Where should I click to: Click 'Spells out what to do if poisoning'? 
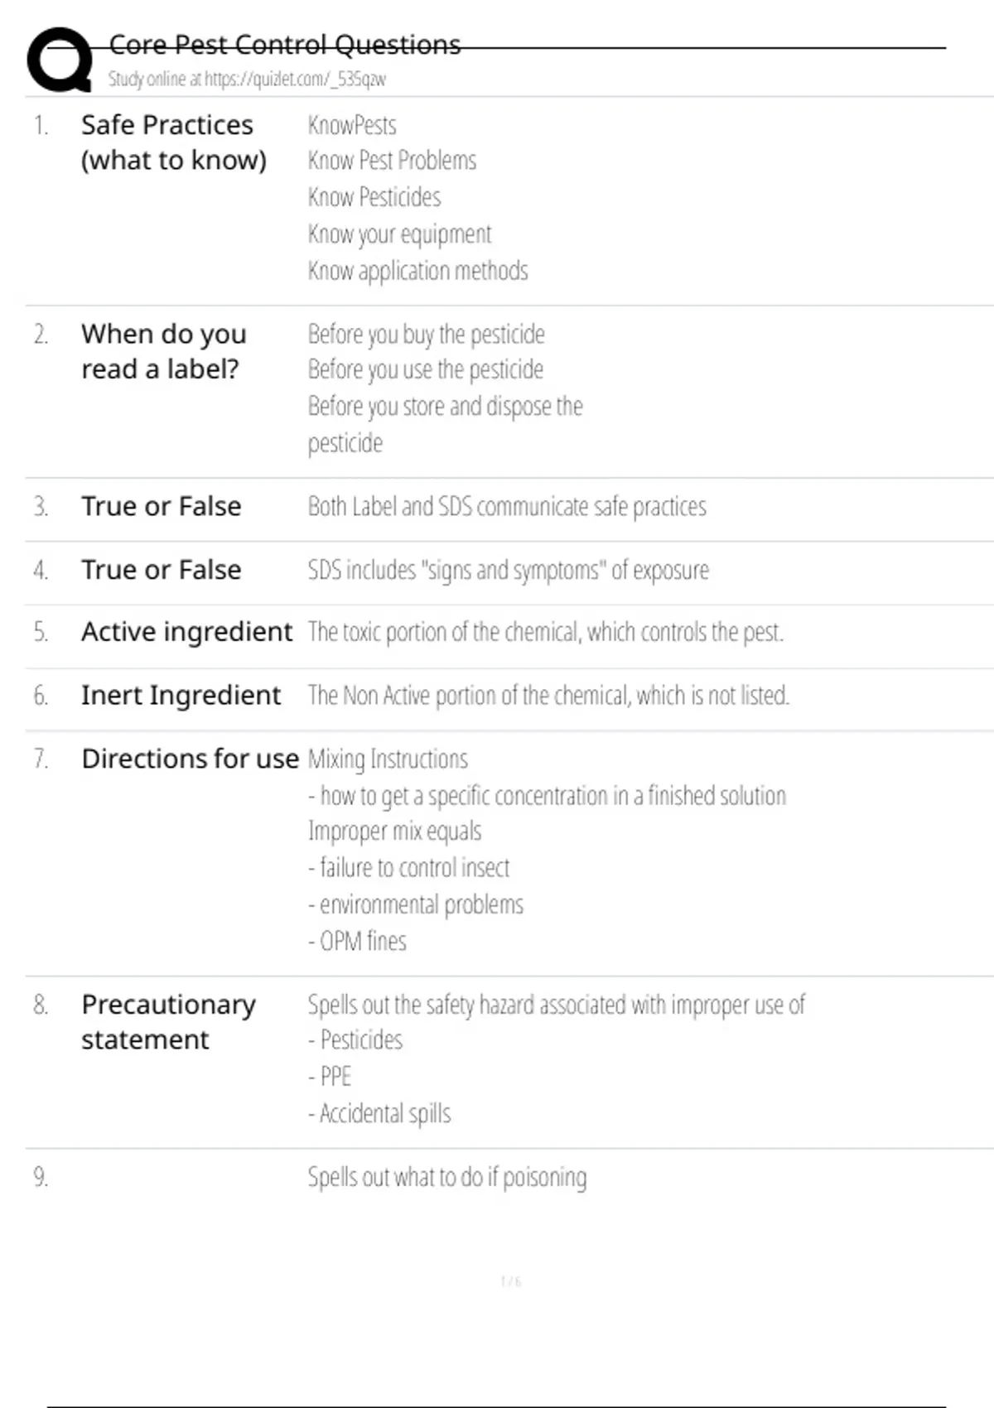coord(447,1177)
